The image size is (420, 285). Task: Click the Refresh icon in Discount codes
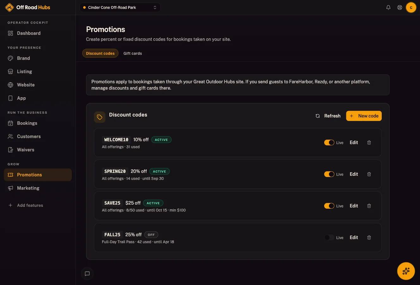coord(318,116)
